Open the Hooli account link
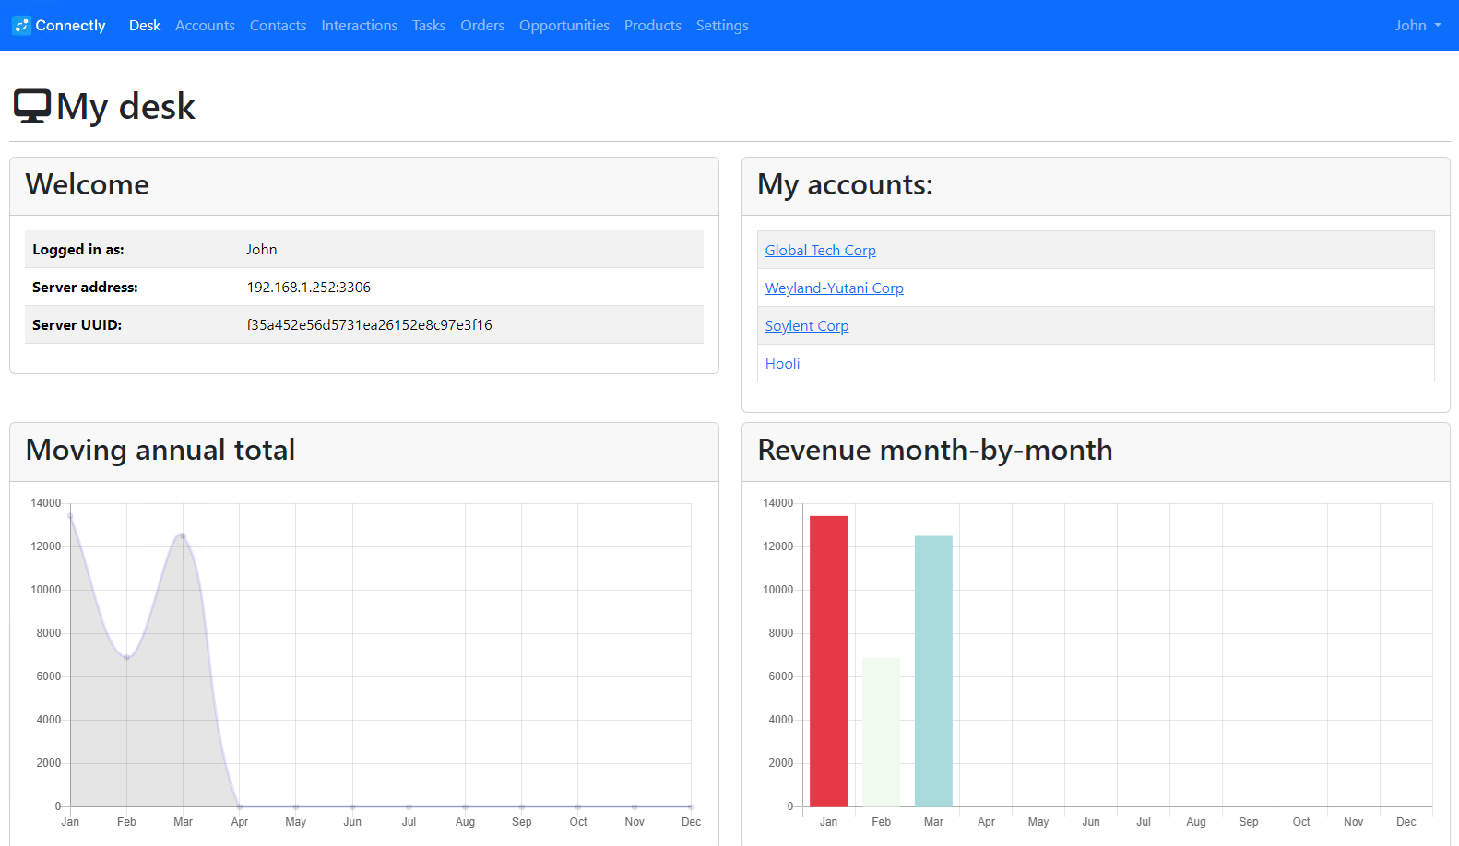This screenshot has width=1459, height=846. pos(782,364)
